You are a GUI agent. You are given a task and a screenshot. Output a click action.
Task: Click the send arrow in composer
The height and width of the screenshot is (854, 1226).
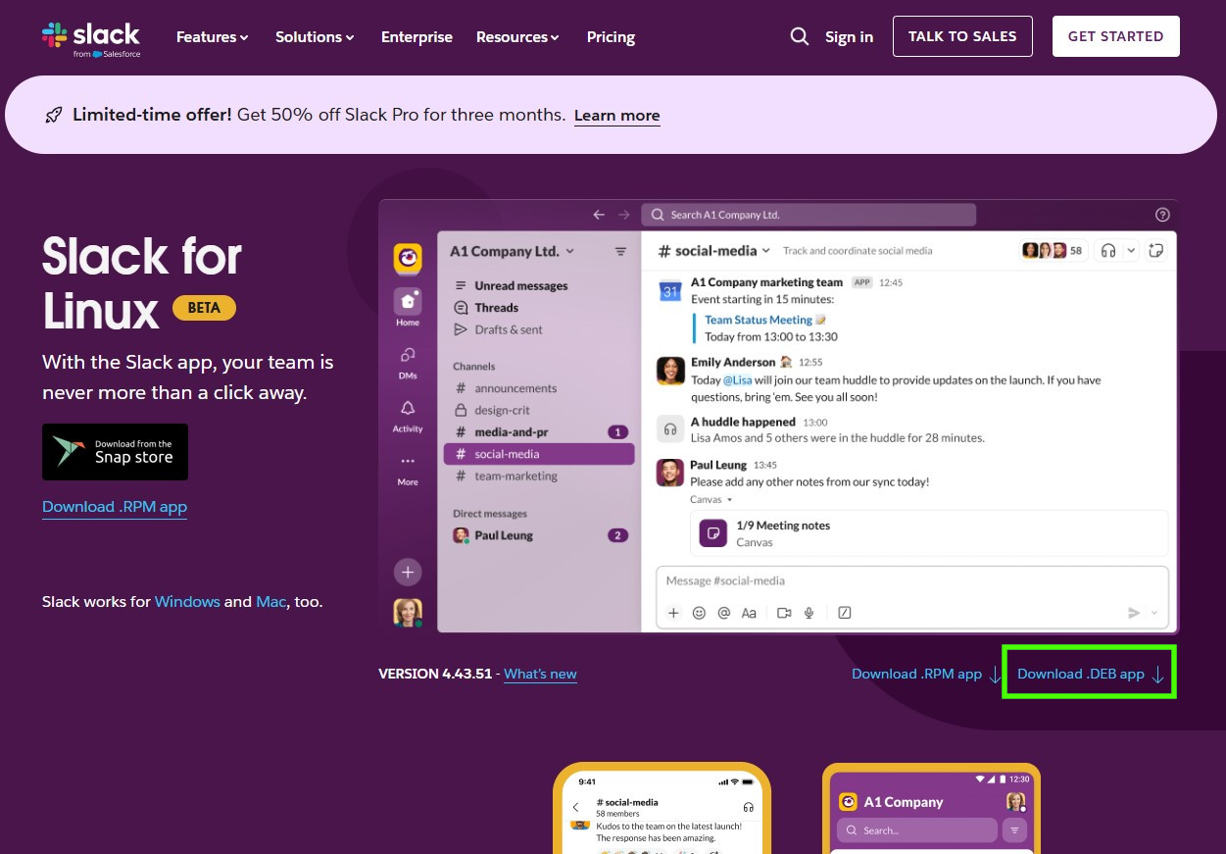pyautogui.click(x=1134, y=613)
